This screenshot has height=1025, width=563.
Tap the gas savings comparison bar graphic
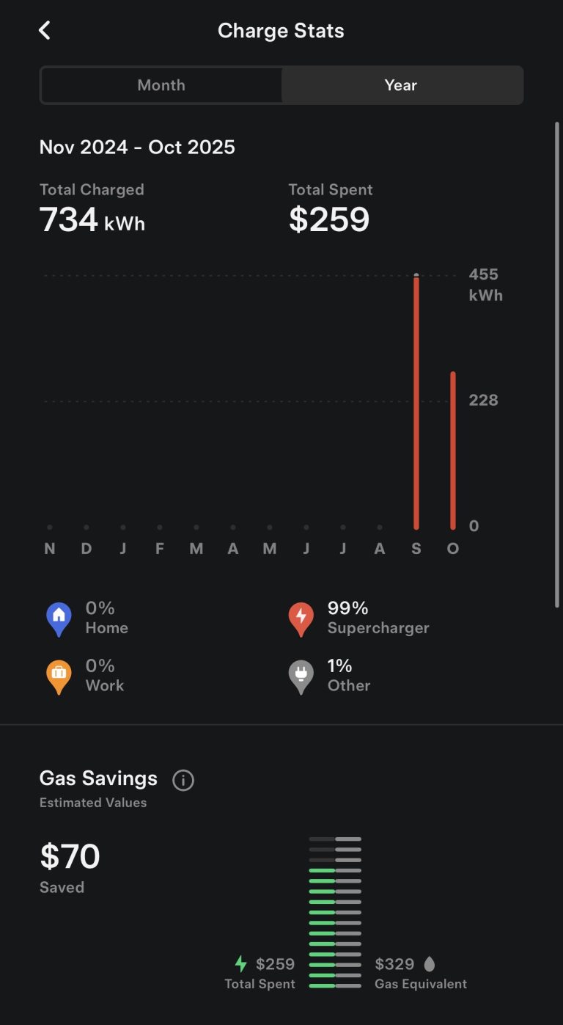(x=335, y=912)
